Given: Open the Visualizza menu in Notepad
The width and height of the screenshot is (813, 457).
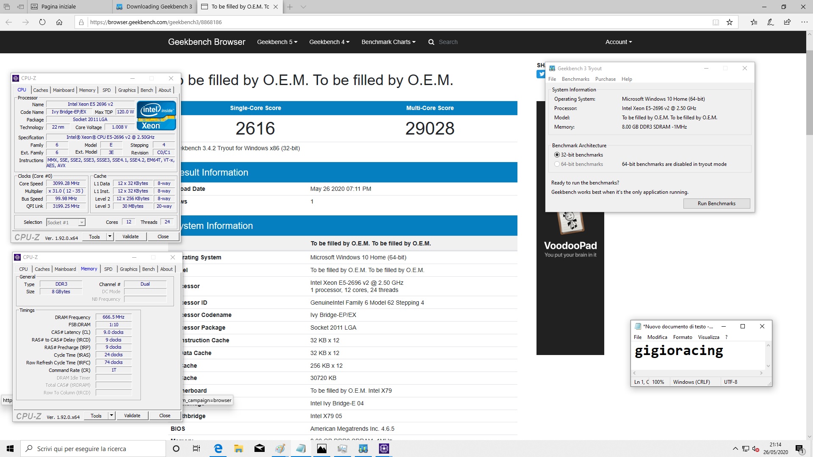Looking at the screenshot, I should (708, 337).
